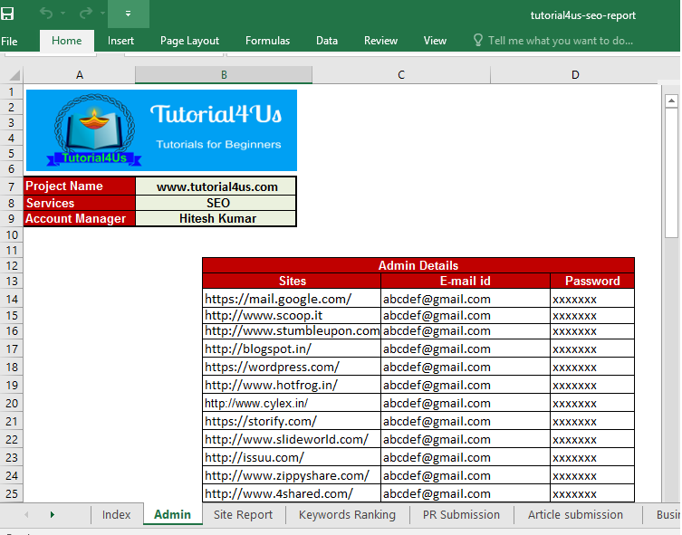Select row 7 header
This screenshot has width=682, height=535.
[11, 186]
